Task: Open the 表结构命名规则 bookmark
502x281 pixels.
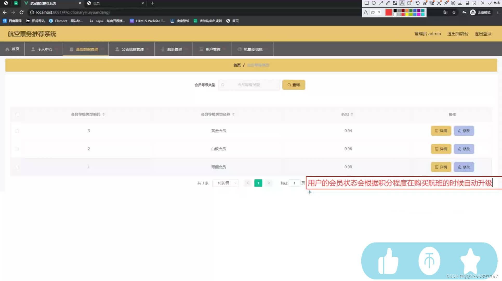Action: [208, 21]
